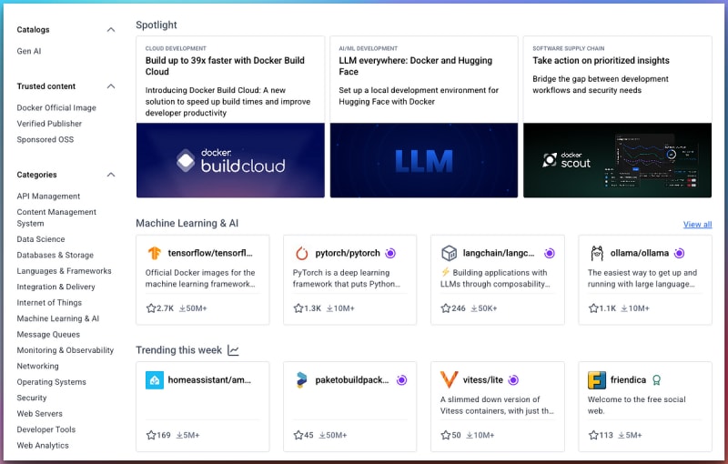Click the star icon on the tensorflow card
The height and width of the screenshot is (464, 728).
click(x=151, y=308)
